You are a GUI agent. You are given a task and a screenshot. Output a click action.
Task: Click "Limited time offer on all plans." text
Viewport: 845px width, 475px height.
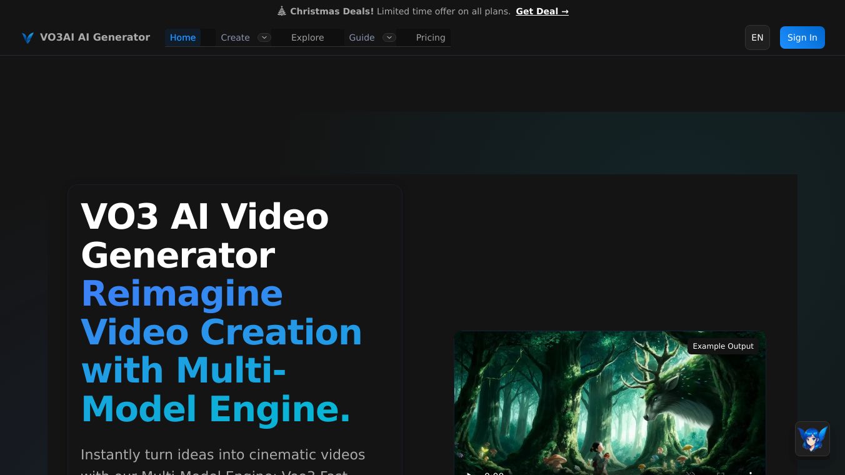[444, 11]
